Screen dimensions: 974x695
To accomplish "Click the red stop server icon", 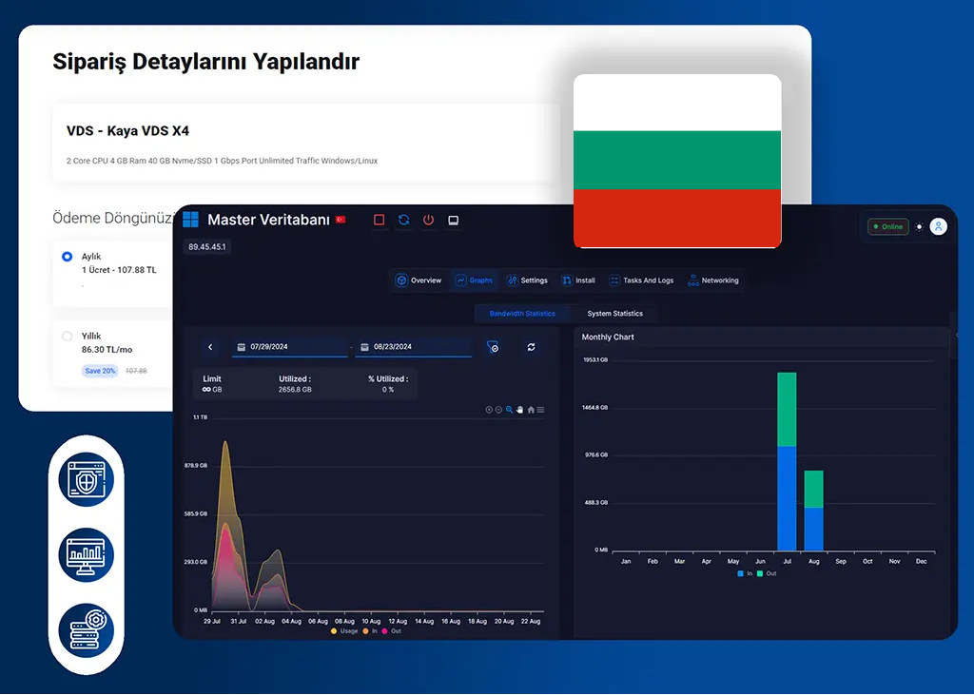I will (379, 220).
